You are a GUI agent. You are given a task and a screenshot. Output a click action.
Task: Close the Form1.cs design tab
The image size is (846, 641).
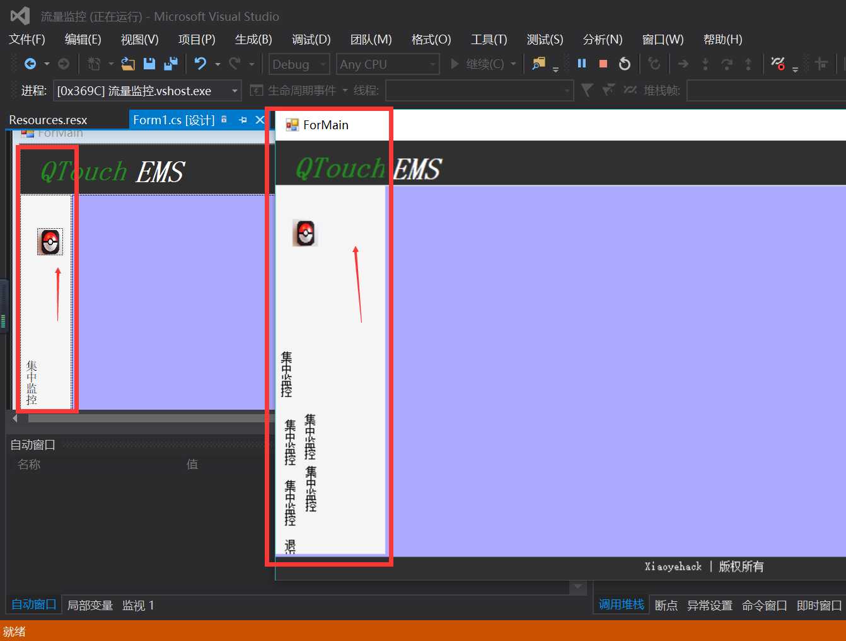260,120
